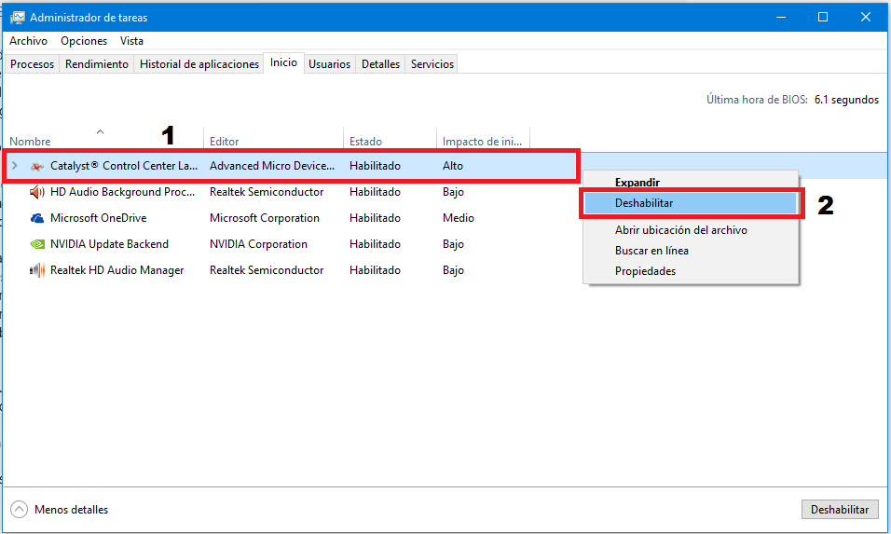This screenshot has height=534, width=891.
Task: Click the Medio impact value
Action: [x=459, y=218]
